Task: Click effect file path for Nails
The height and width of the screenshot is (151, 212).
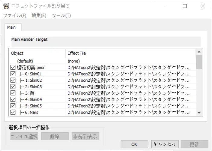Action: tap(128, 112)
